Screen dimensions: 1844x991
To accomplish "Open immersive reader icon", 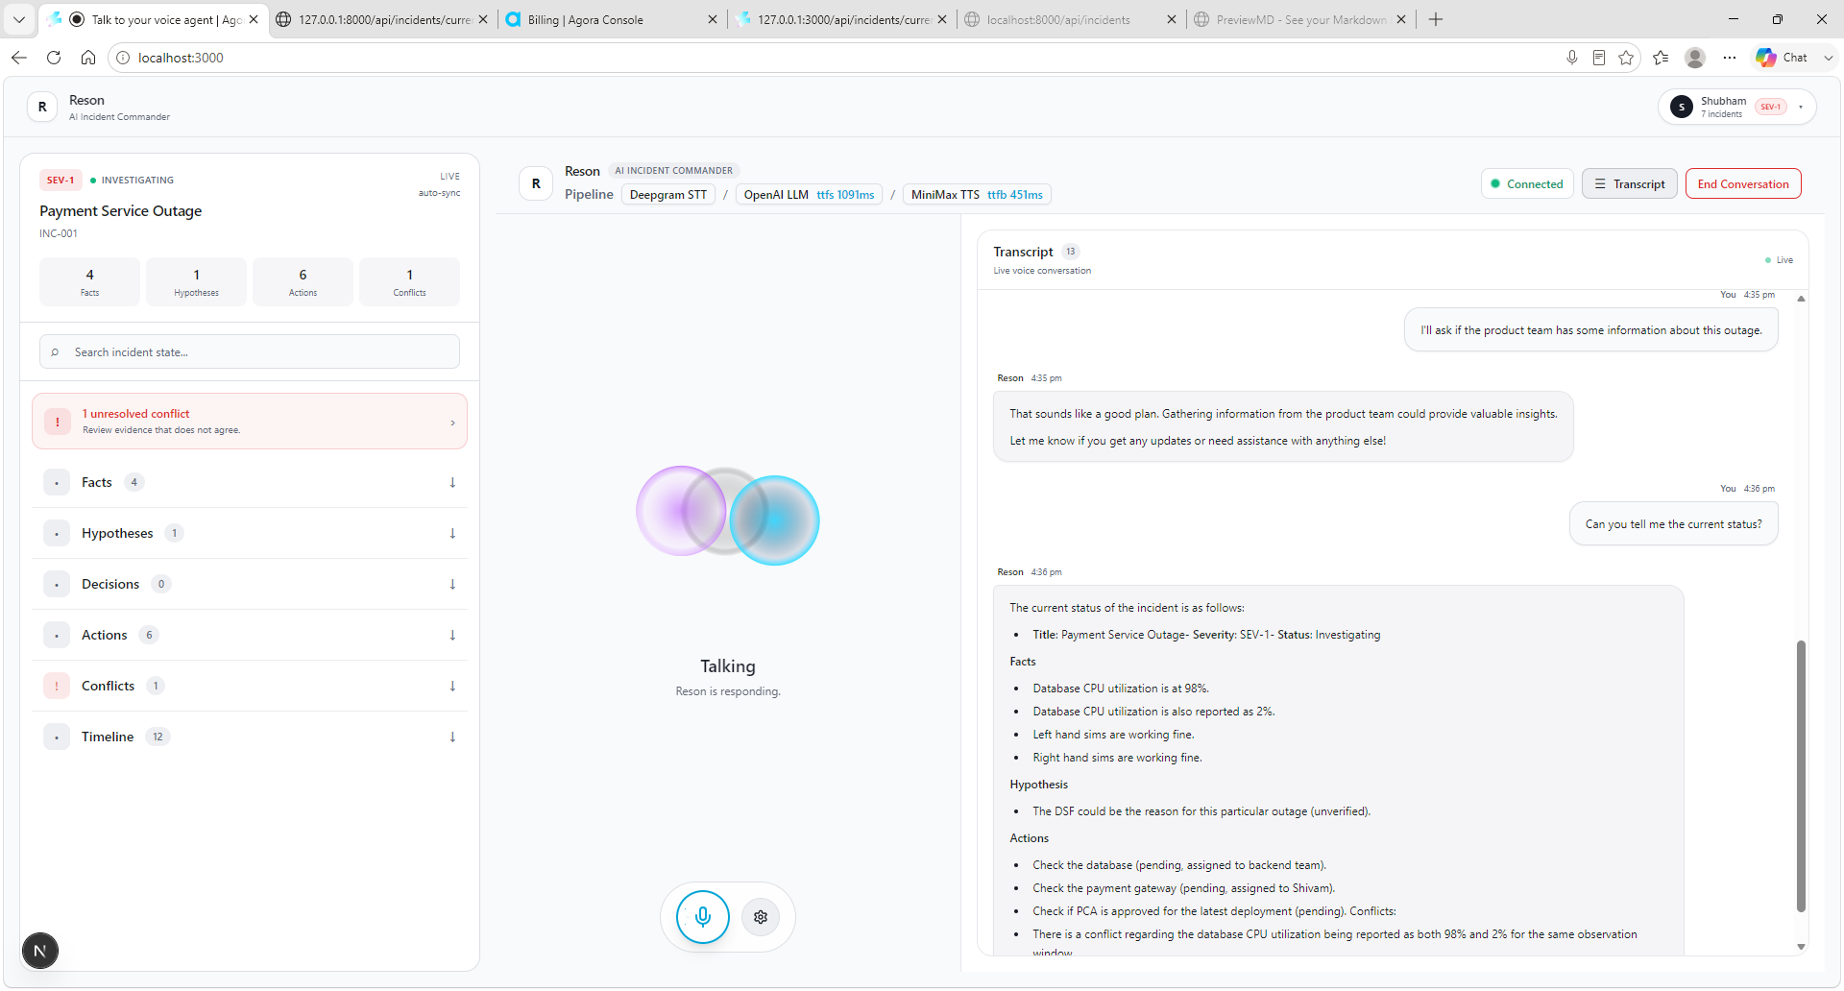I will click(x=1599, y=58).
